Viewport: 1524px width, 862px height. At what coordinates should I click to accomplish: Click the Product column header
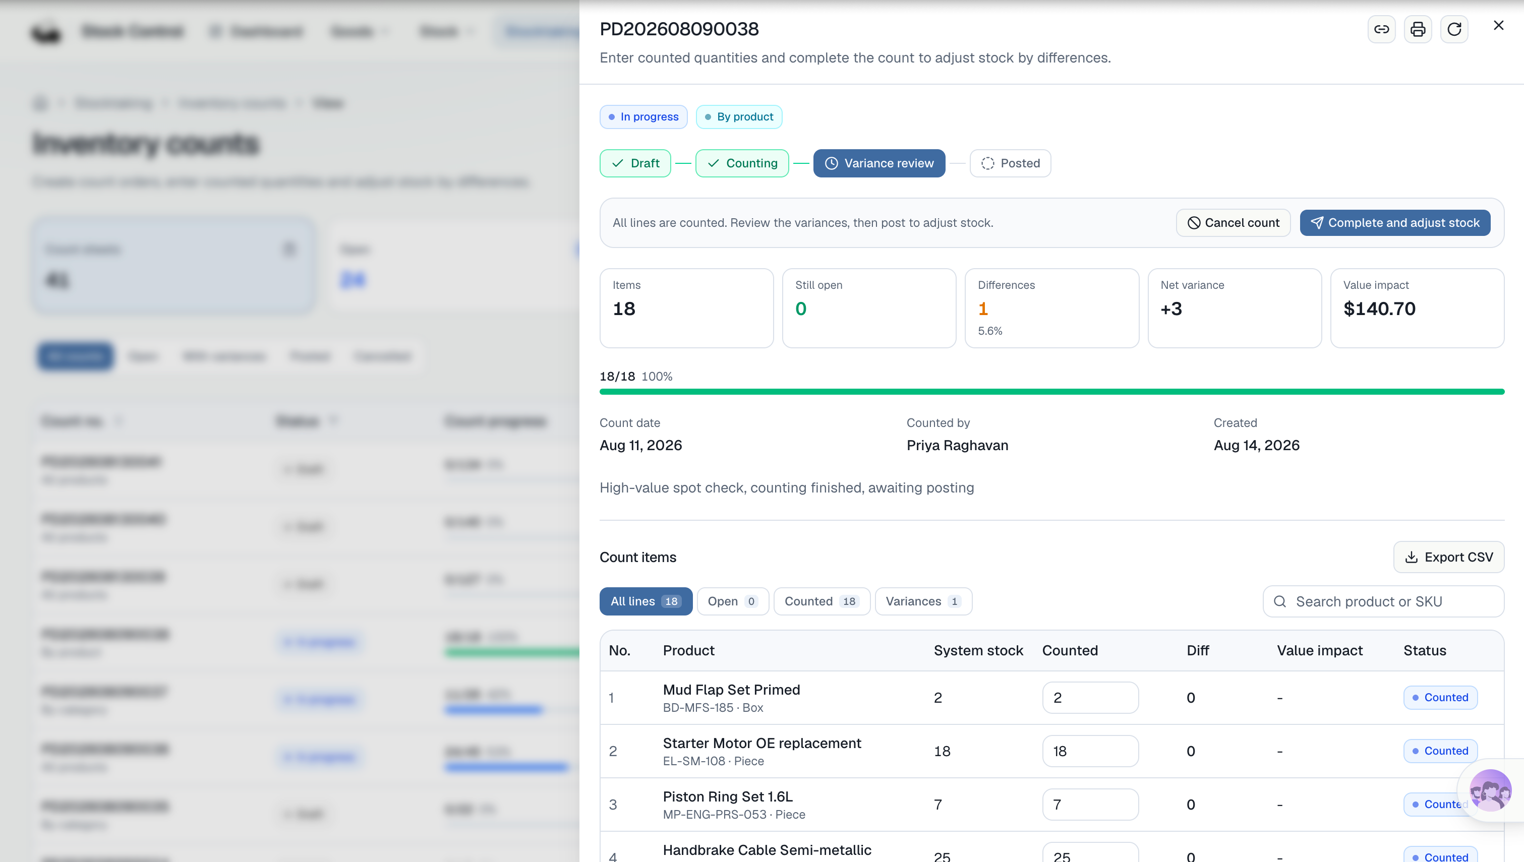tap(688, 651)
